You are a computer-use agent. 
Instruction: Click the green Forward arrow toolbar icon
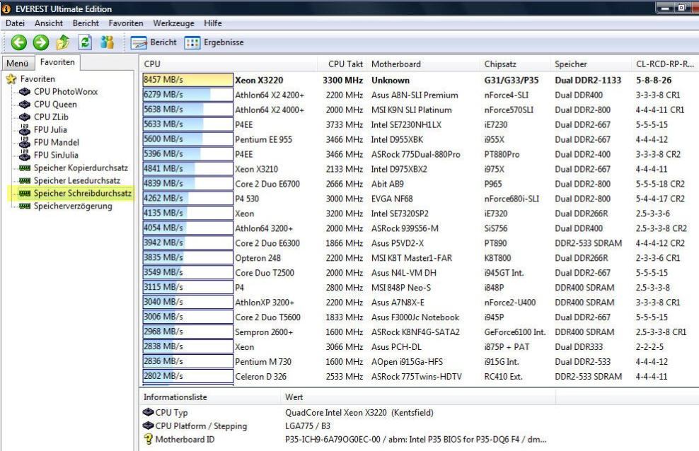point(41,42)
